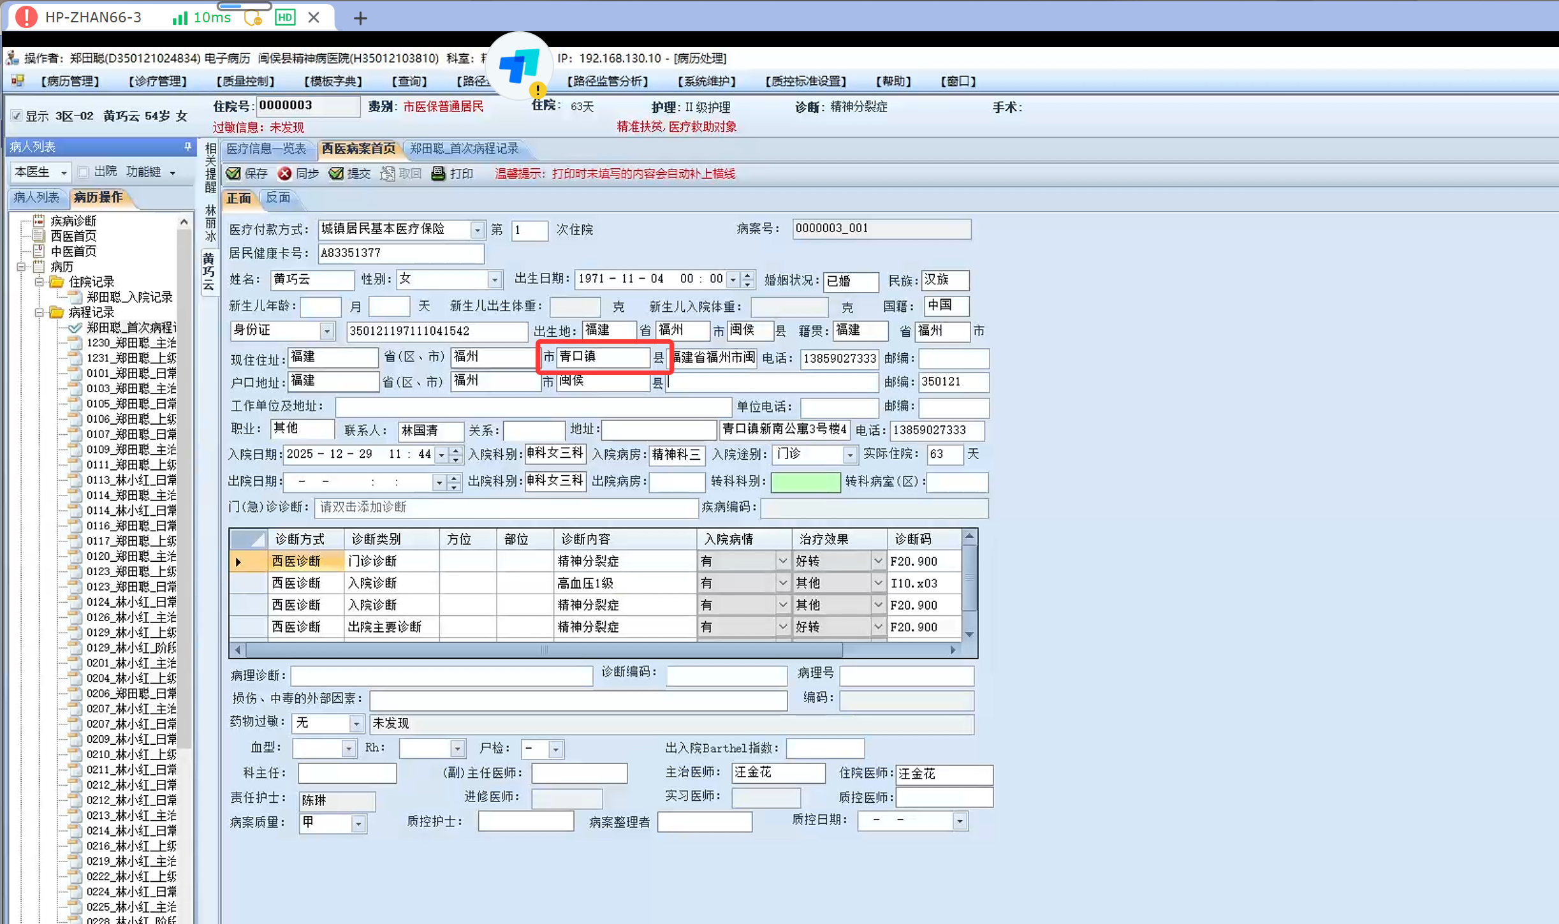Viewport: 1559px width, 924px height.
Task: Open the 病案质量 dropdown
Action: 358,824
